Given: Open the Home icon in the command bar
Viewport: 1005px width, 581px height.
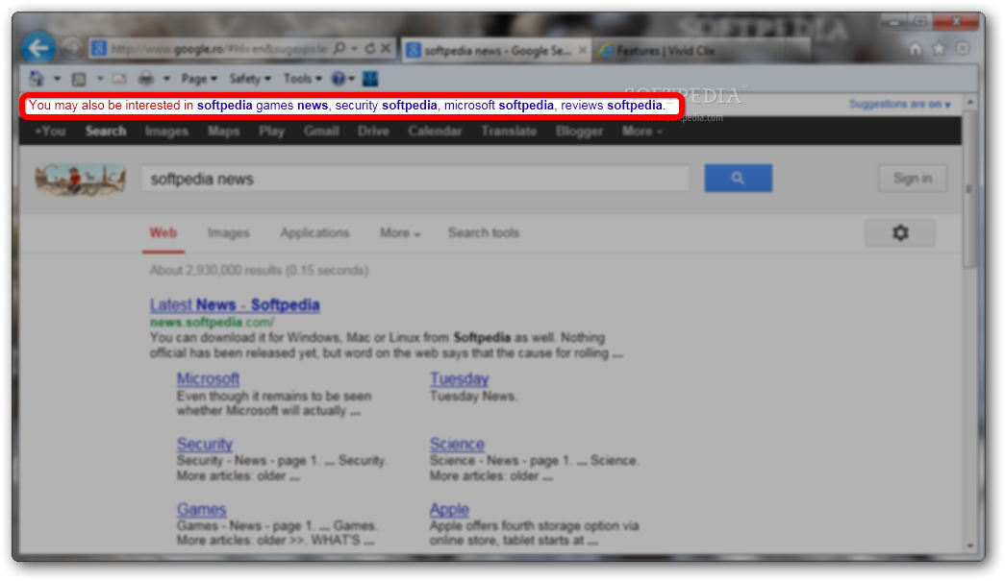Looking at the screenshot, I should click(37, 79).
